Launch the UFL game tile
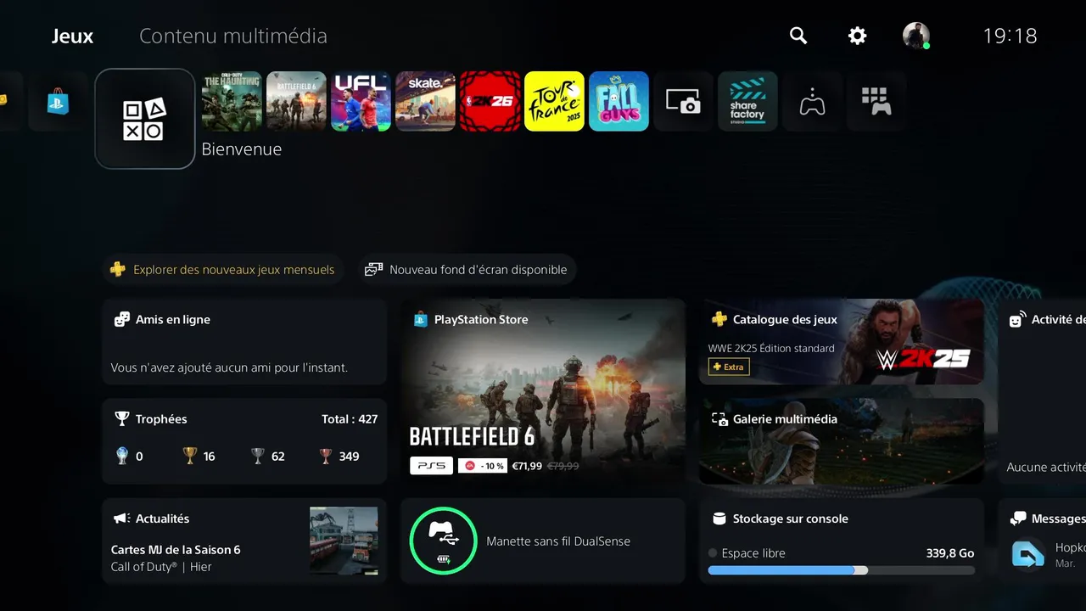The image size is (1086, 611). (361, 101)
